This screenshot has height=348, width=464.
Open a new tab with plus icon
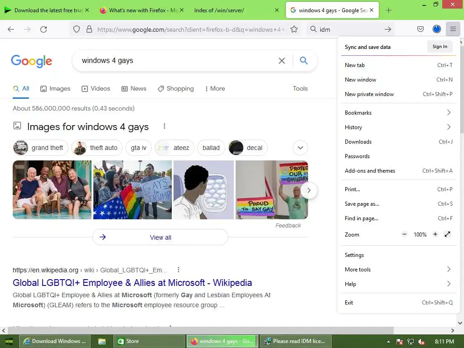388,10
